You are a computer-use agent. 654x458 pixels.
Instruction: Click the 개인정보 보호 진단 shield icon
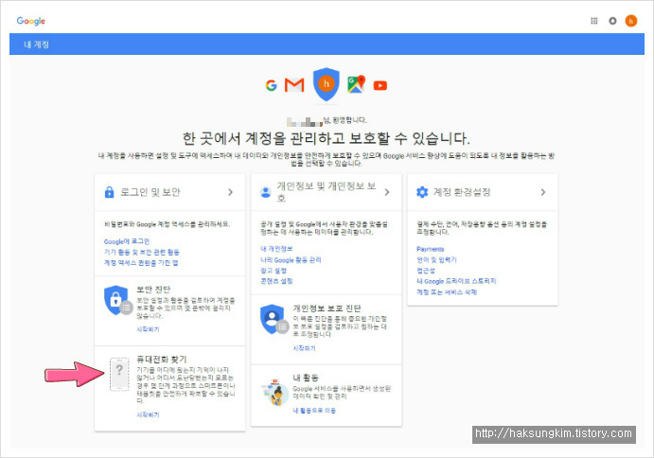(274, 319)
